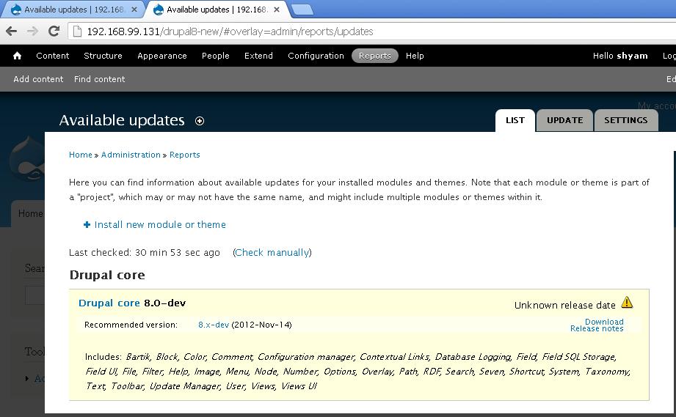Open the Configuration menu

316,56
